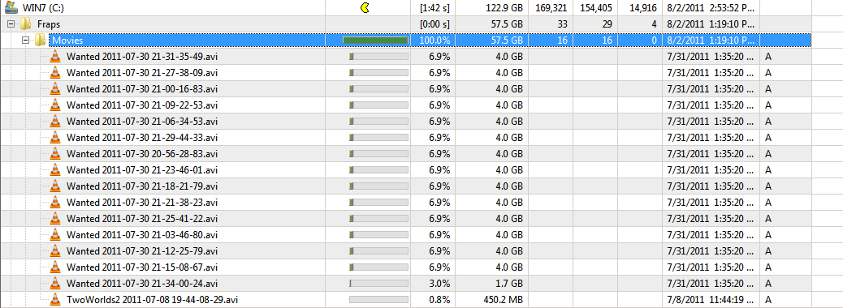Collapse the Movies folder tree node
The width and height of the screenshot is (843, 308).
point(25,41)
